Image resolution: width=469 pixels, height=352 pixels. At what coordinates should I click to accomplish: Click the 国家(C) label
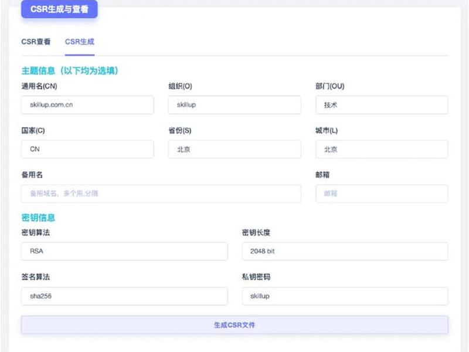[x=33, y=130]
